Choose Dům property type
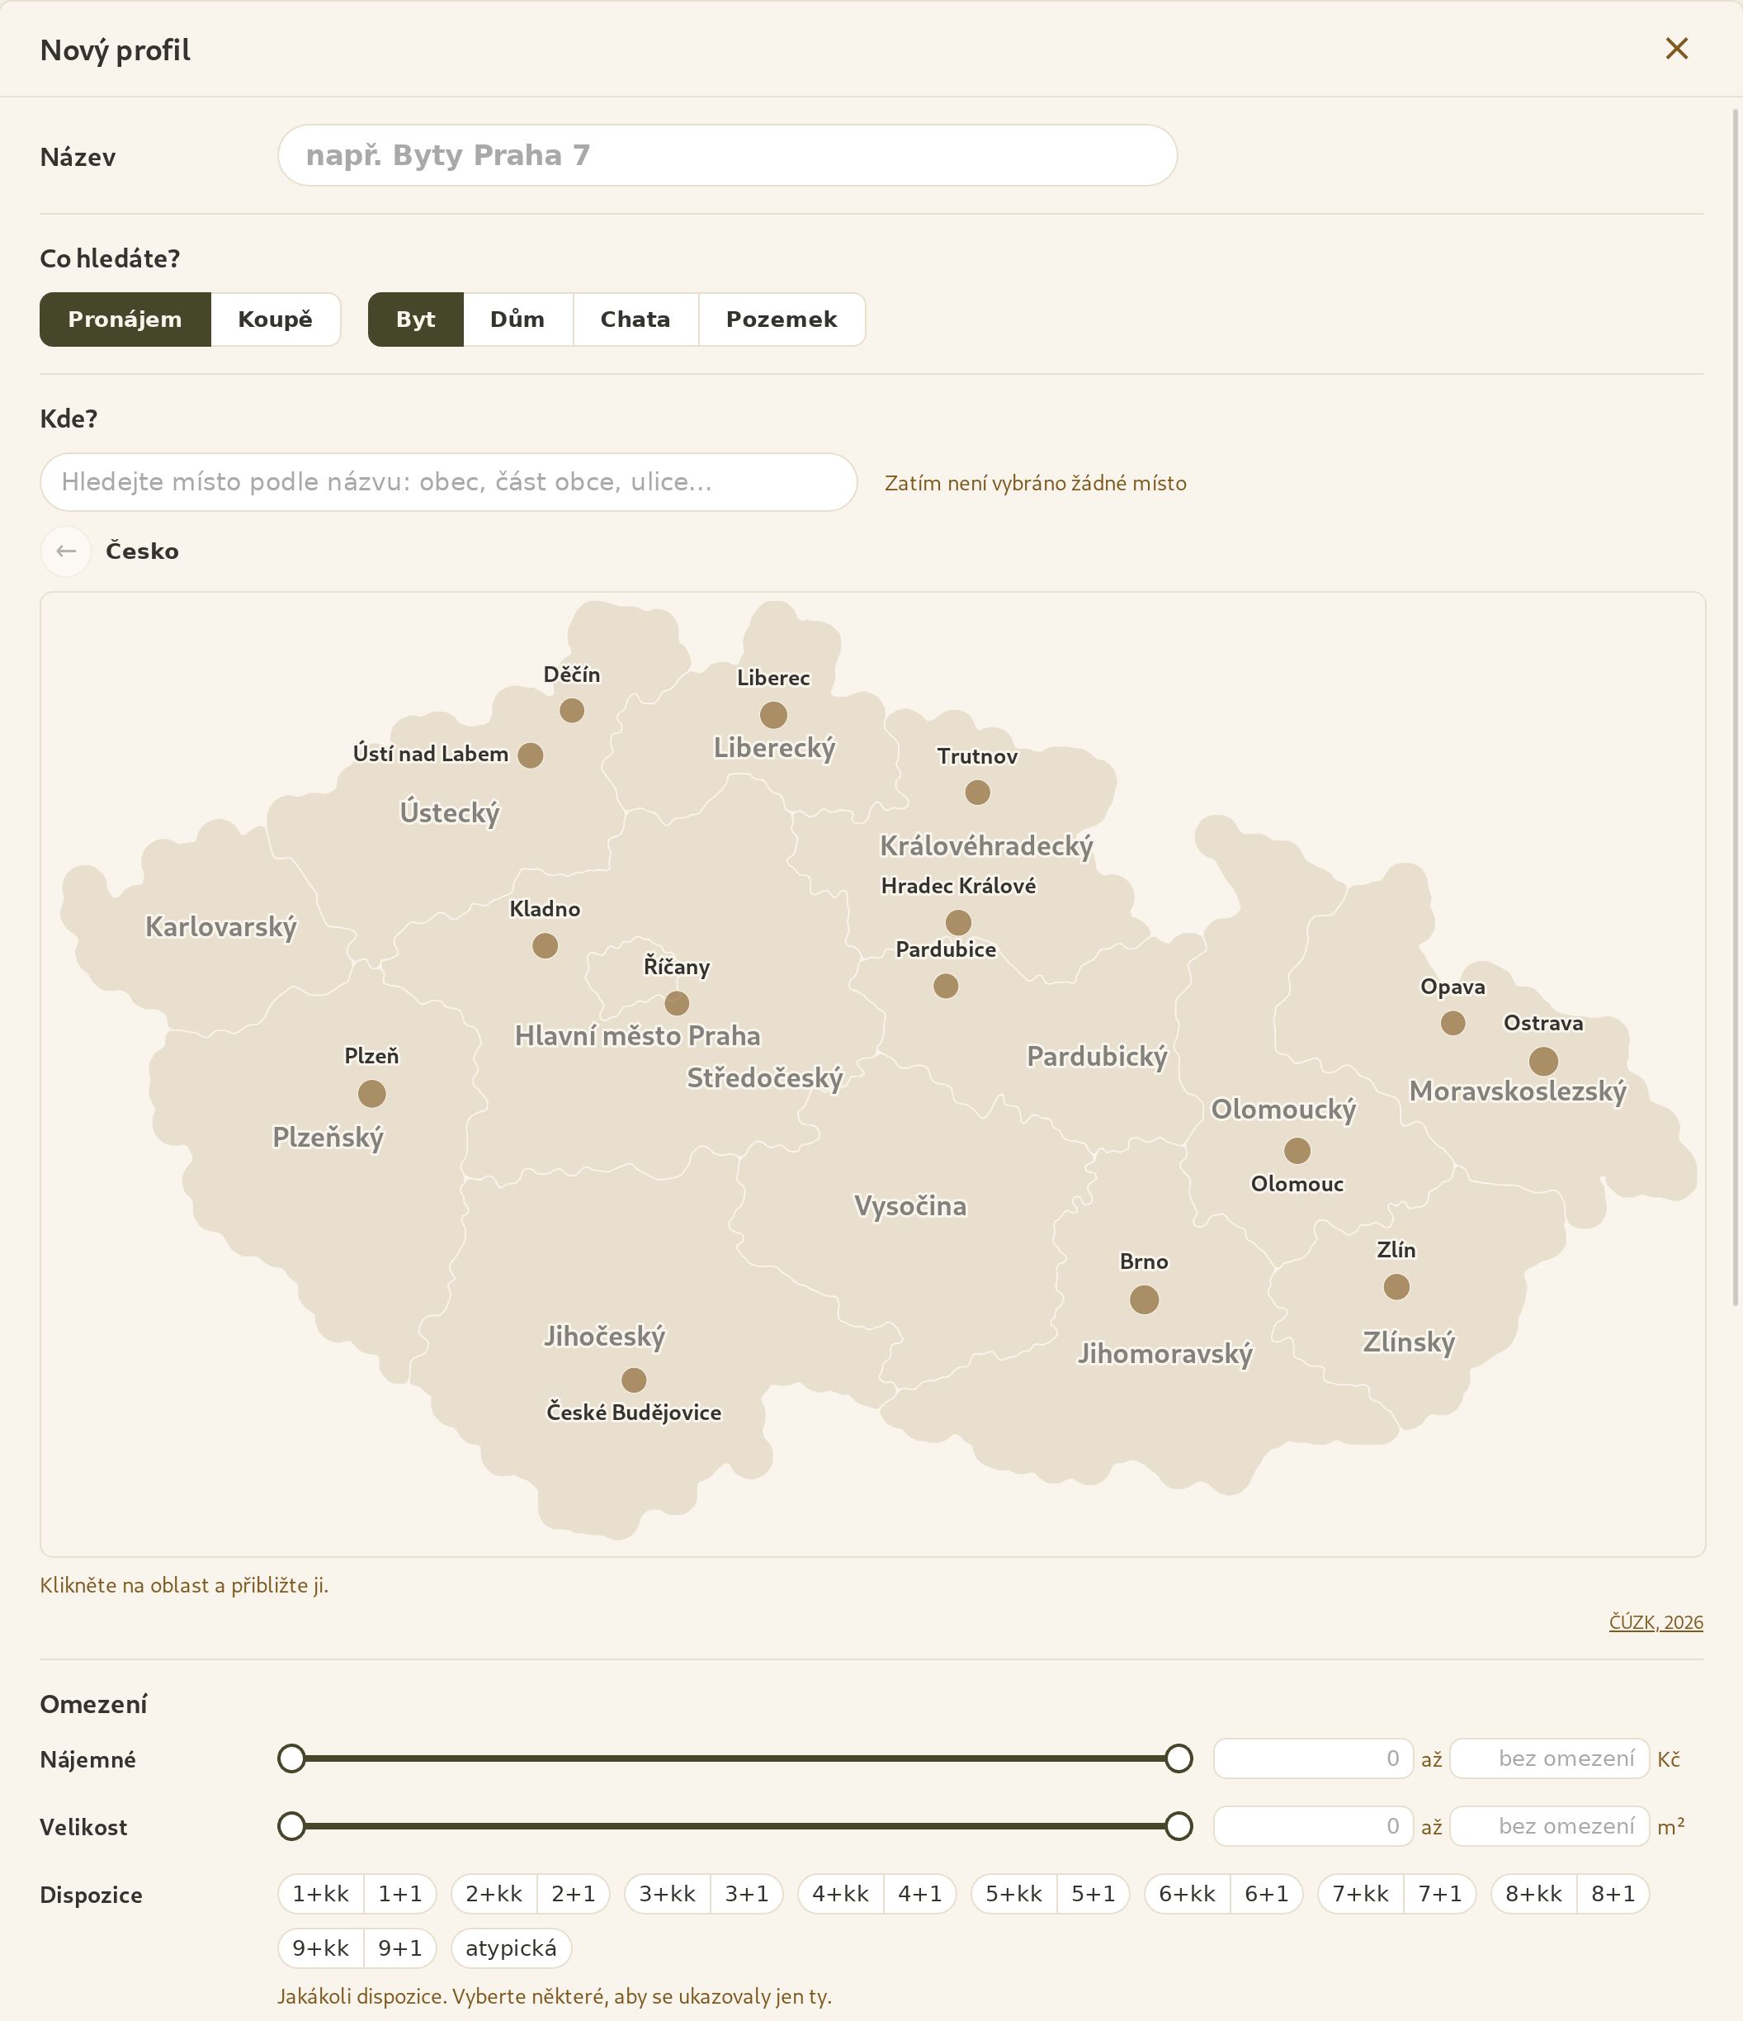This screenshot has width=1743, height=2021. [517, 319]
